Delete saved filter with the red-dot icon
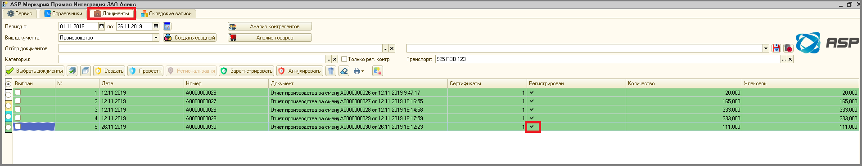862x166 pixels. click(x=788, y=48)
